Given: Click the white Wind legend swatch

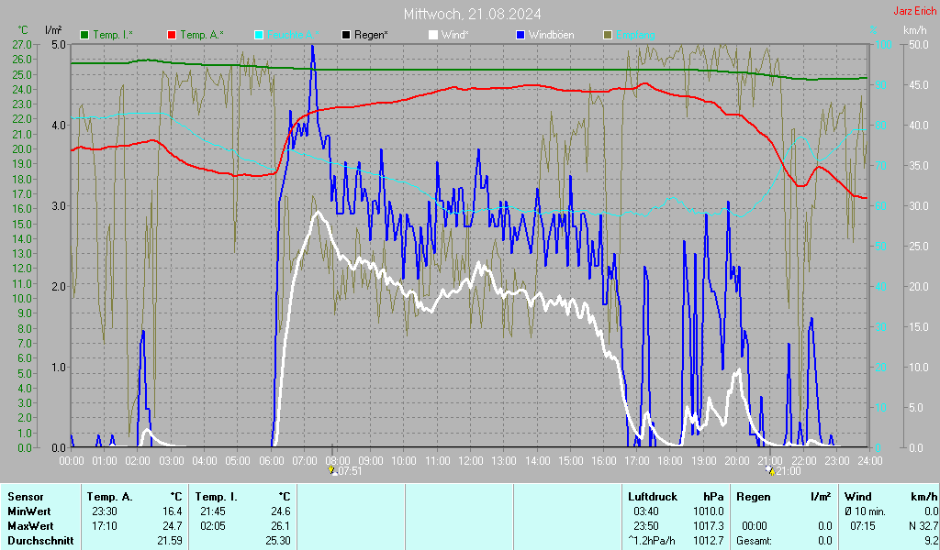Looking at the screenshot, I should coord(433,36).
